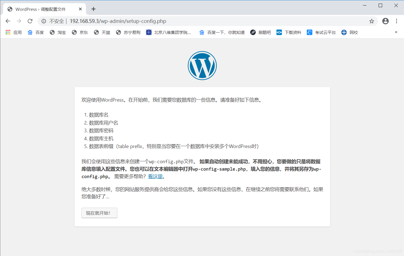Click list item 数据库名
The image size is (404, 256).
click(99, 115)
